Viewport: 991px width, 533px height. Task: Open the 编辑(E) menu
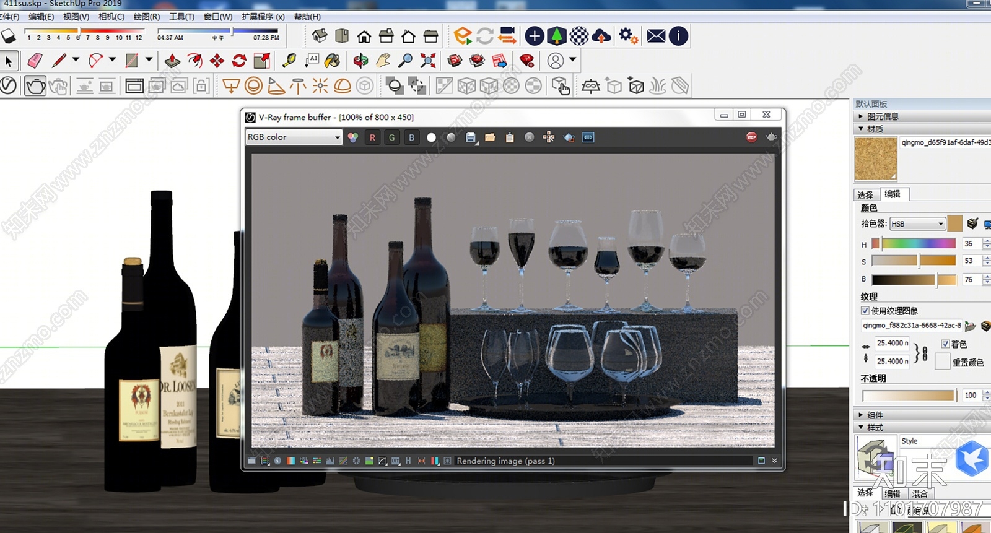[41, 17]
